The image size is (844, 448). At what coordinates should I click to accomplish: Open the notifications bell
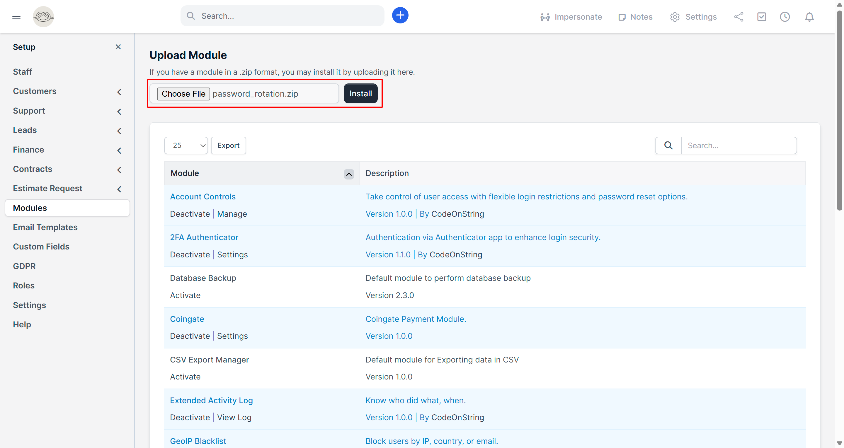tap(809, 17)
